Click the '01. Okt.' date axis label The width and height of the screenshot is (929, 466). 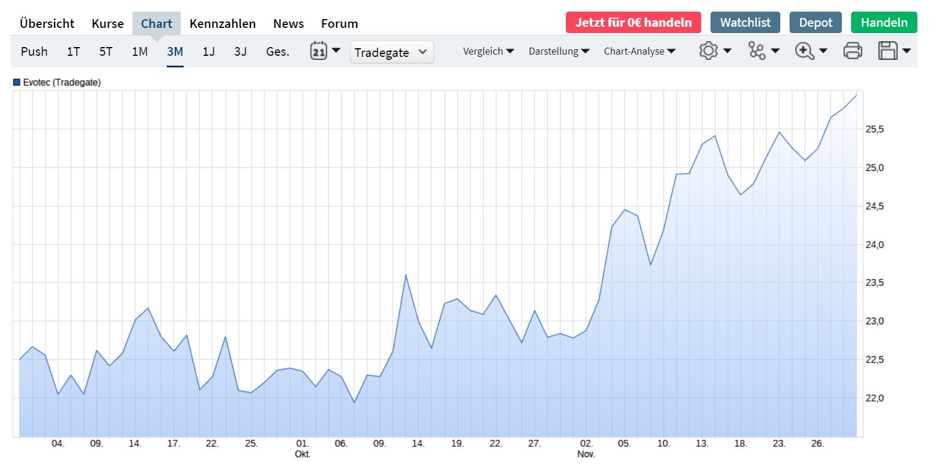tap(303, 449)
